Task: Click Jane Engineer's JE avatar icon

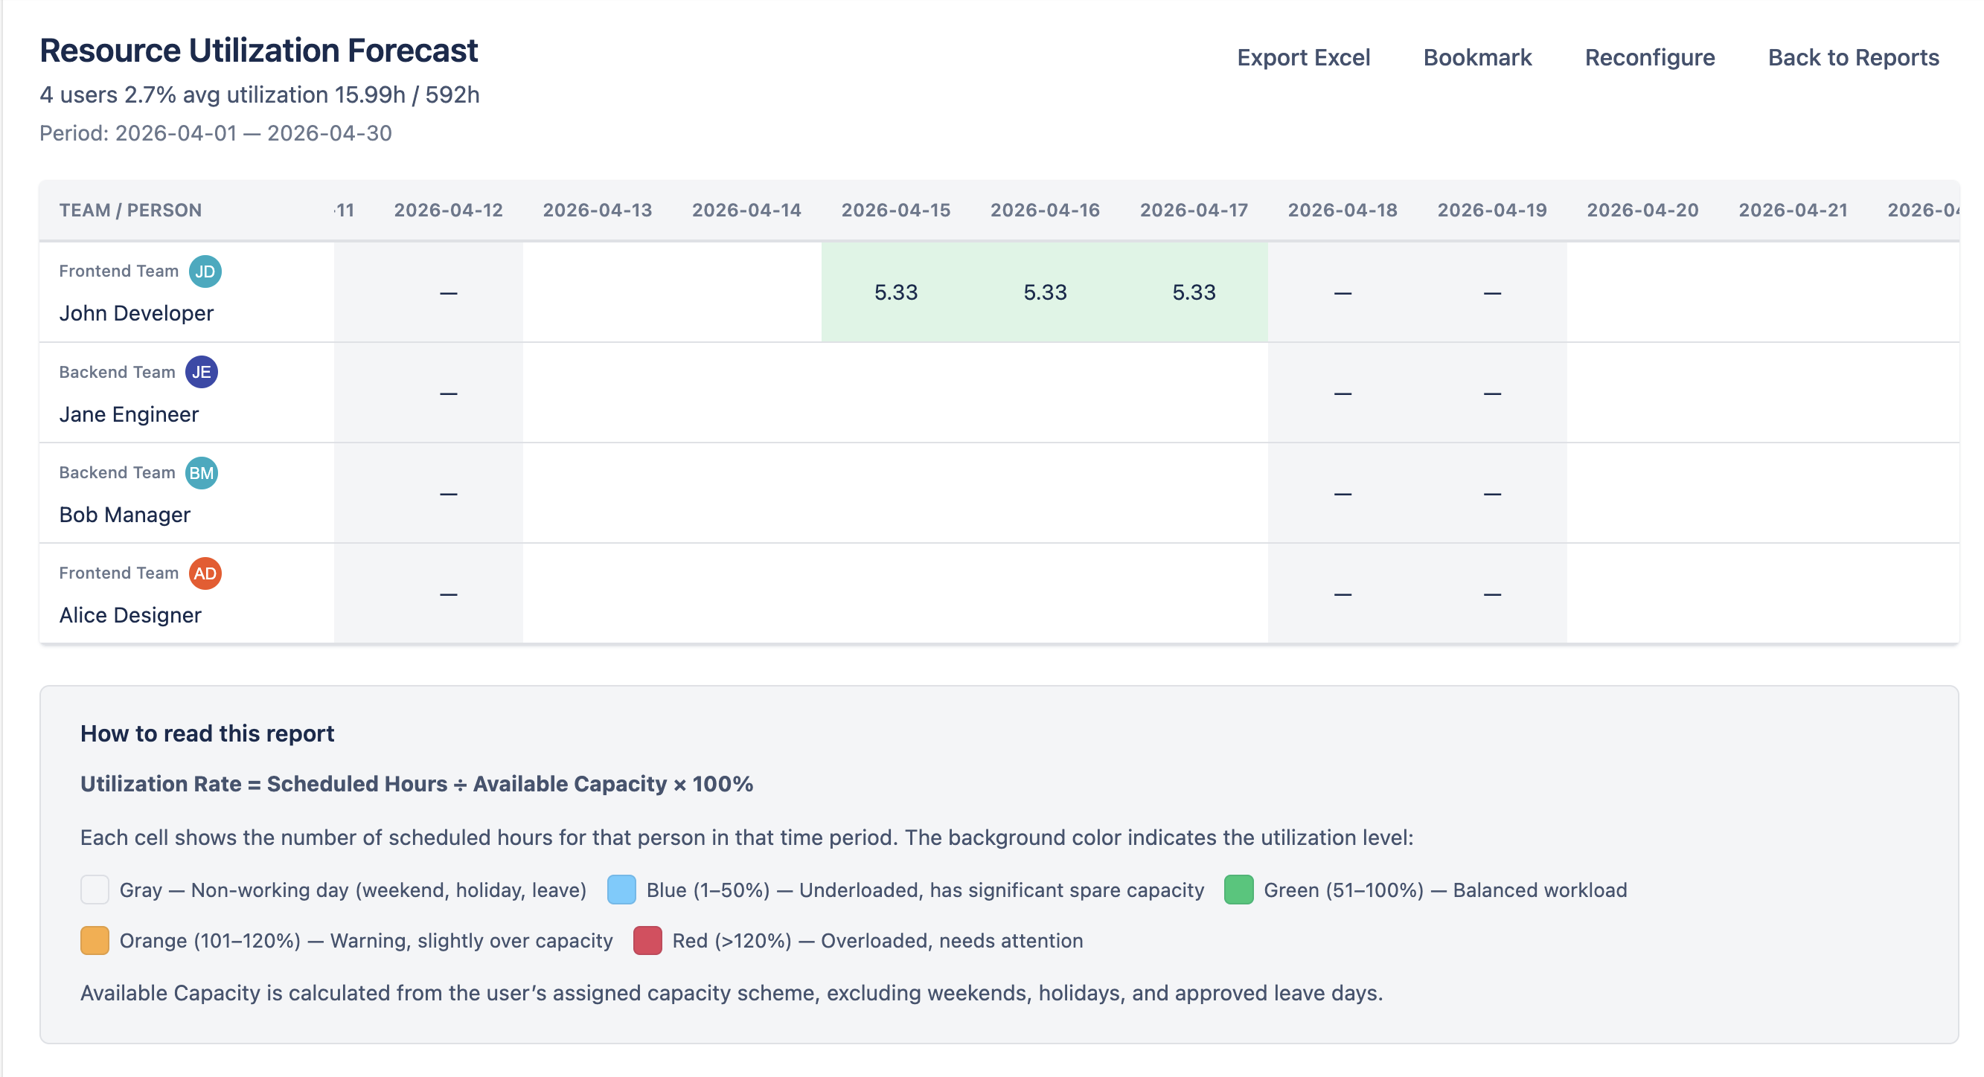Action: [201, 372]
